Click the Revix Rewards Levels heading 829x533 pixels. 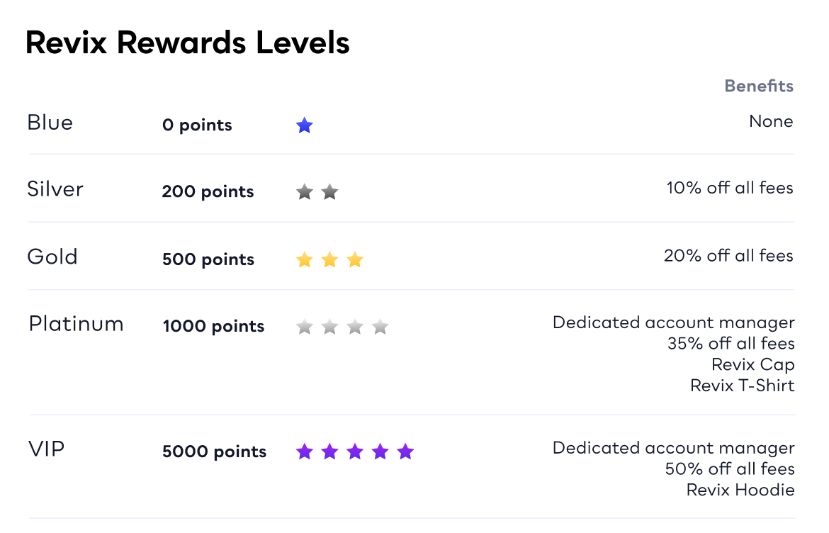point(188,43)
